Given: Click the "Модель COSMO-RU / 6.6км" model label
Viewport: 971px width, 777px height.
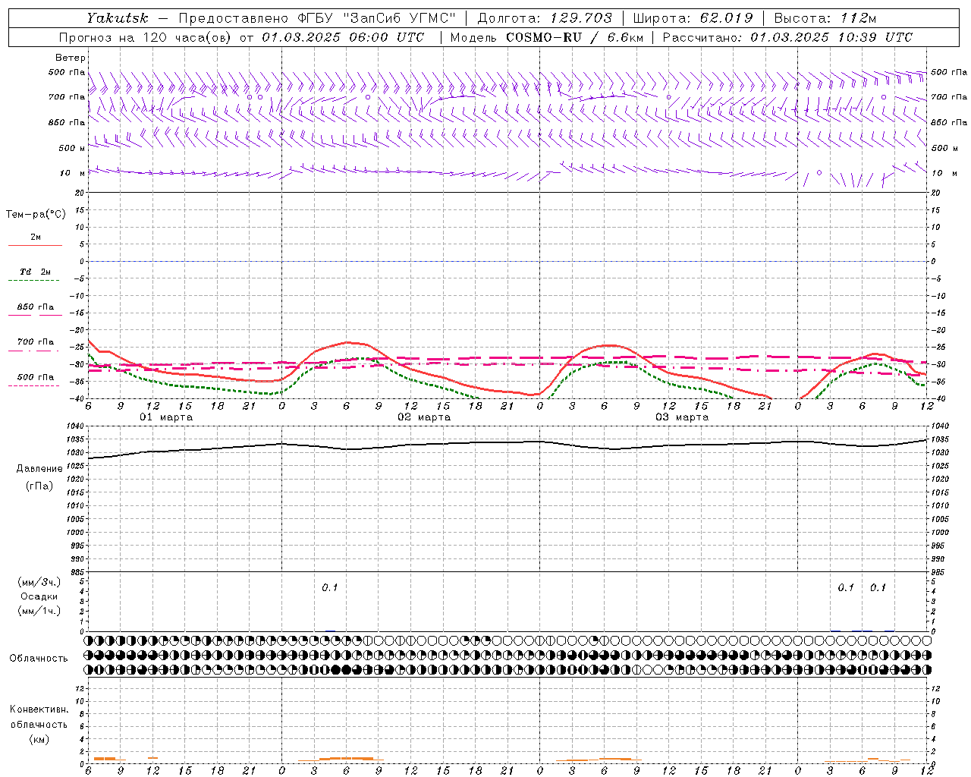Looking at the screenshot, I should (x=546, y=37).
